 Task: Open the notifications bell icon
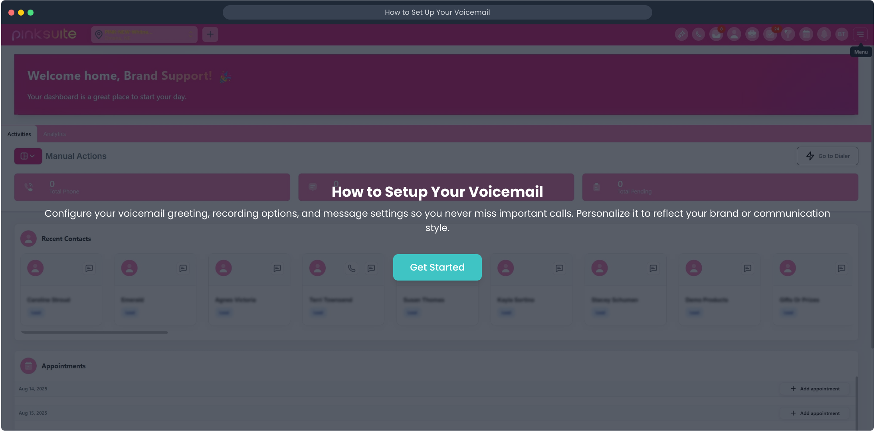pyautogui.click(x=824, y=34)
